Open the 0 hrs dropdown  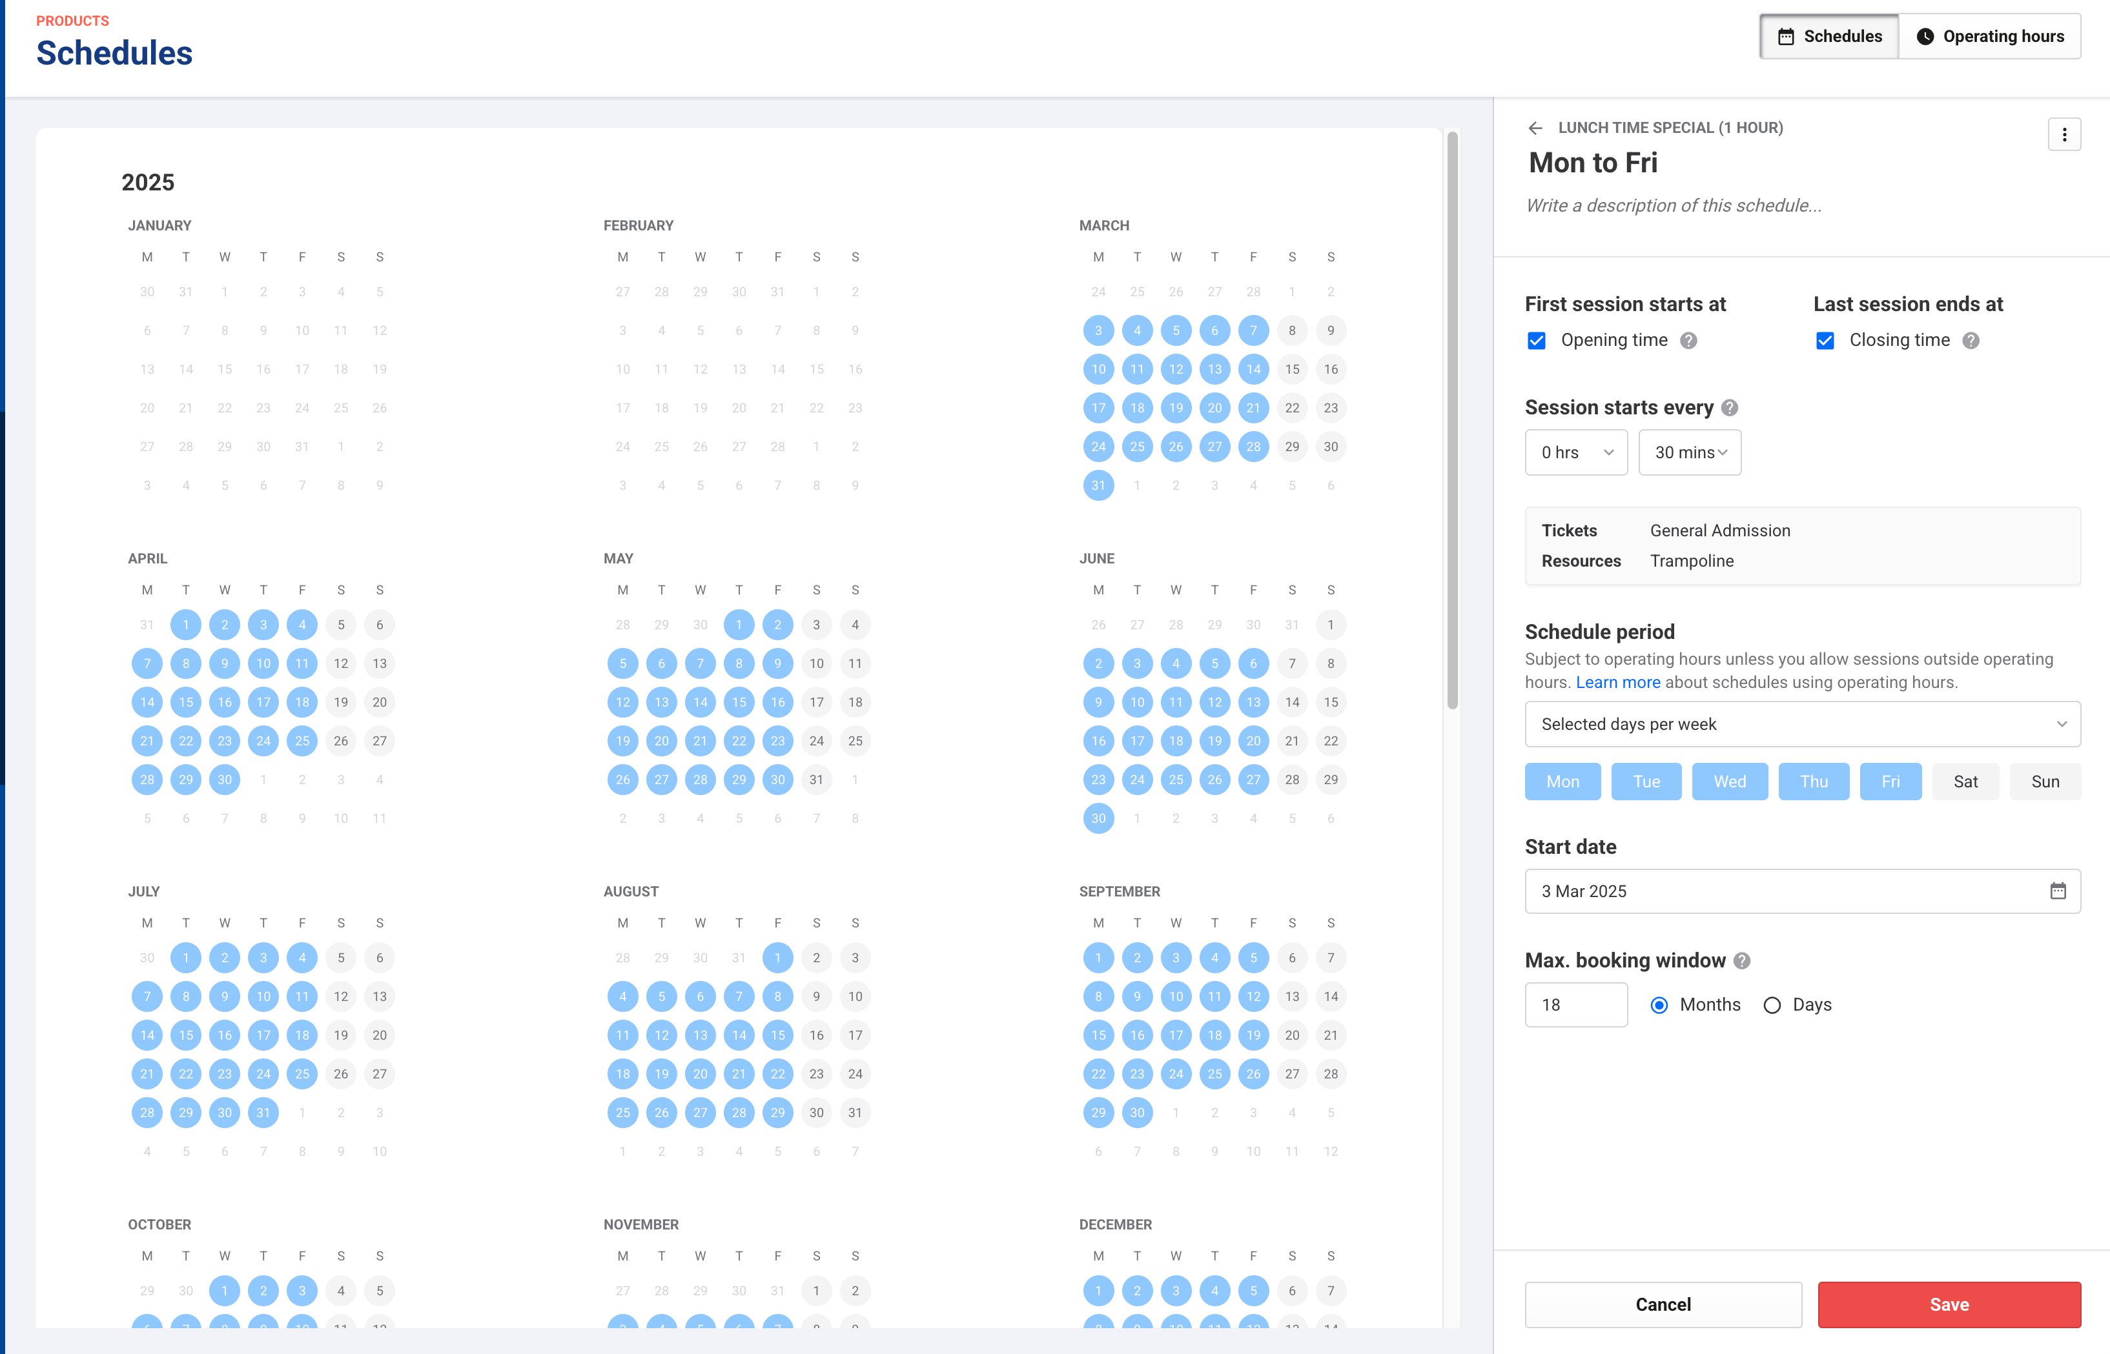tap(1575, 453)
